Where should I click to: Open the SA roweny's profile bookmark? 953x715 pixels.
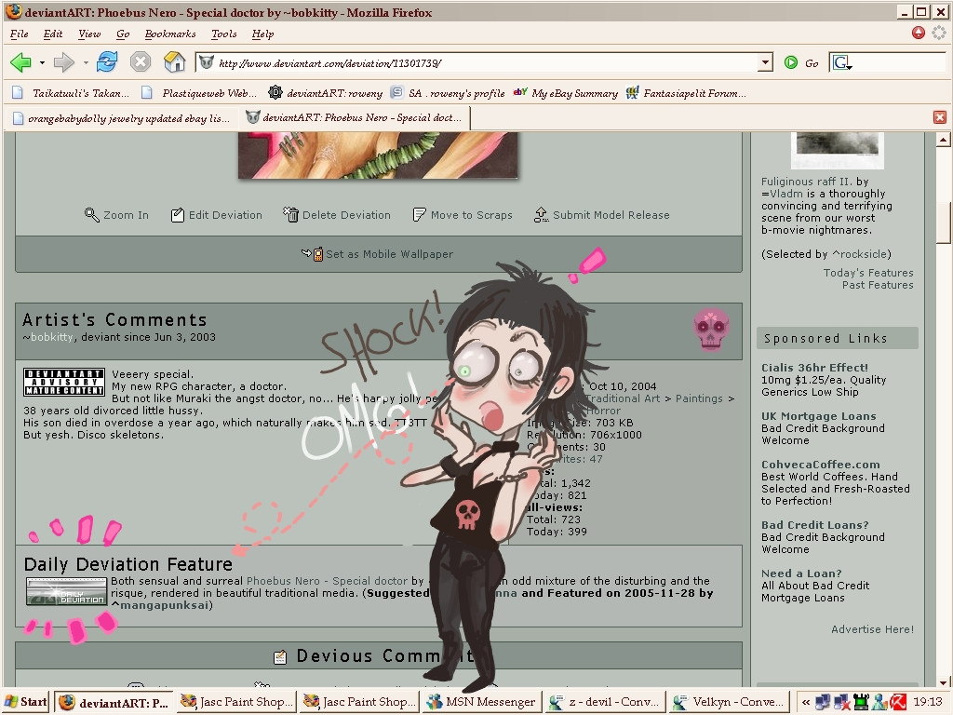click(x=448, y=93)
